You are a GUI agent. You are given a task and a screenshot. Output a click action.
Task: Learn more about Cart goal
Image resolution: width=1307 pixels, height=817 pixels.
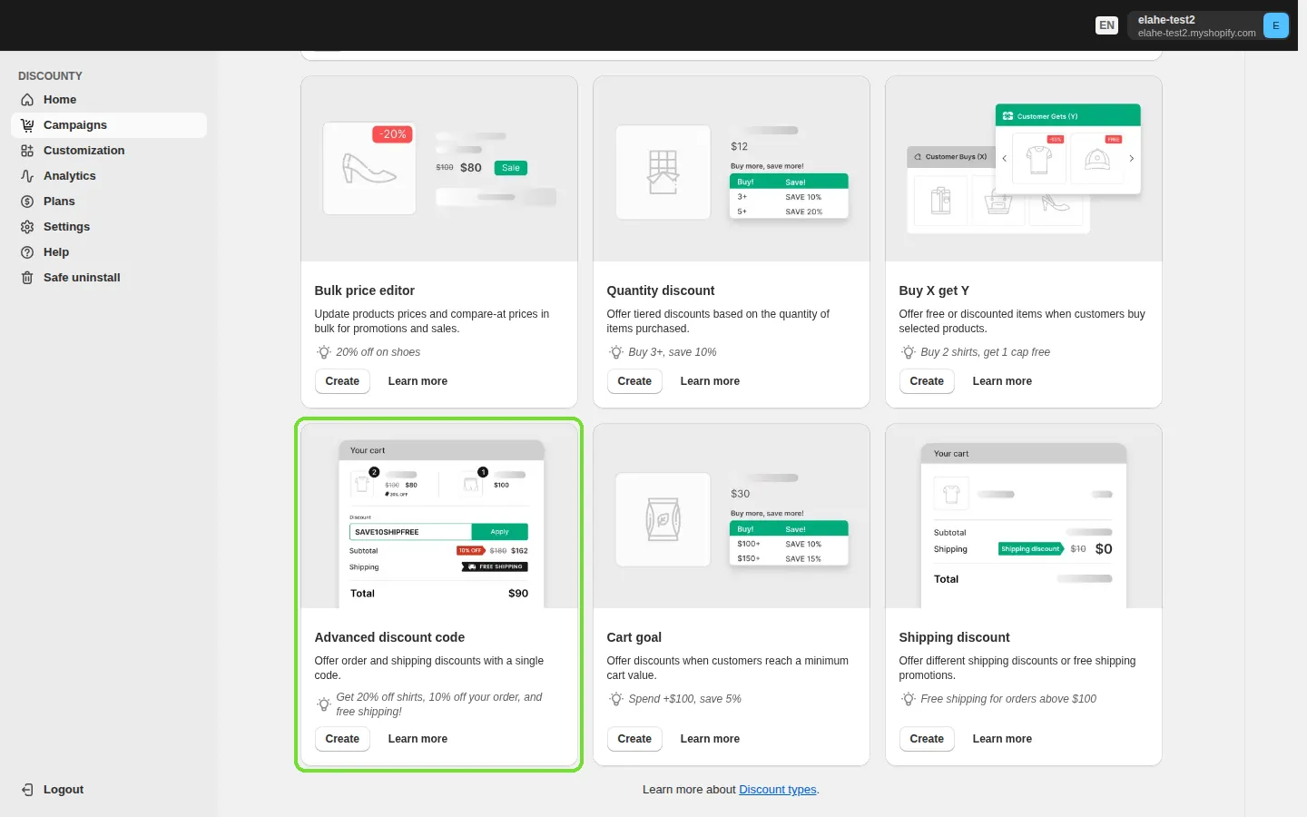[710, 739]
